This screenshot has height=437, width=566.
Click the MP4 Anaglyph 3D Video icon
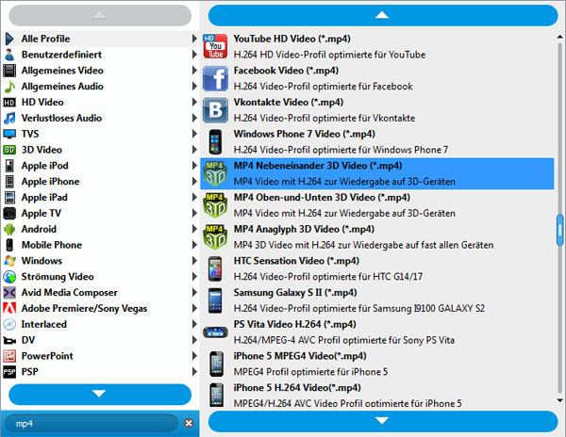(x=217, y=236)
